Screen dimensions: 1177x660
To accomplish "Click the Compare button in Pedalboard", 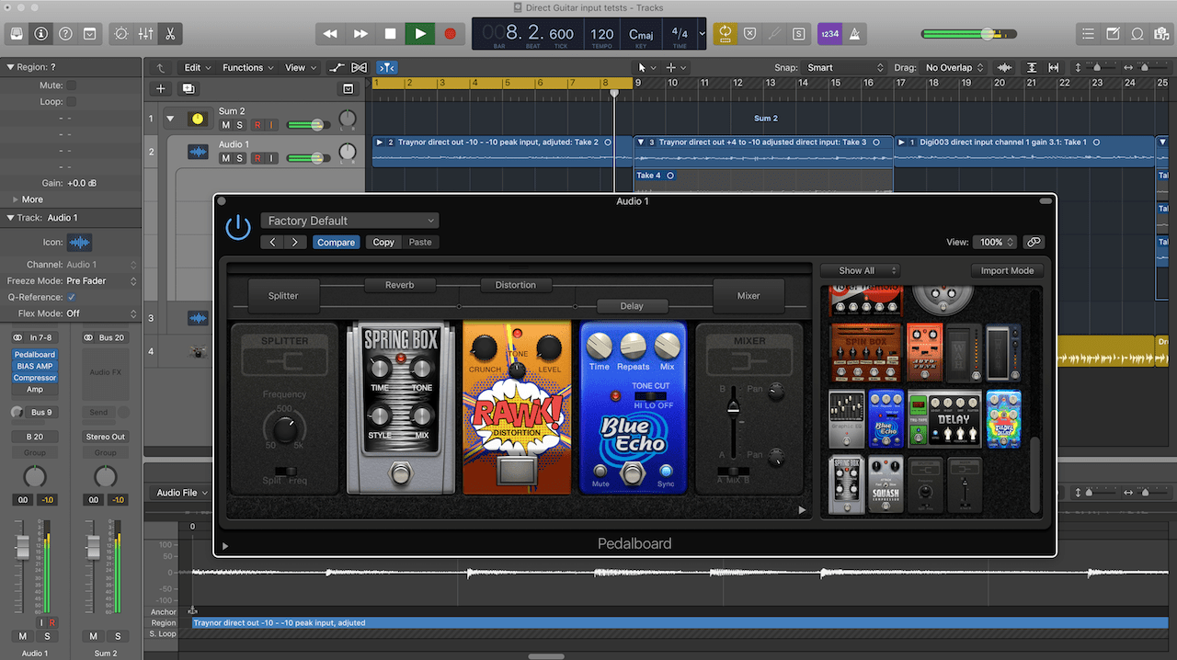I will pos(336,242).
